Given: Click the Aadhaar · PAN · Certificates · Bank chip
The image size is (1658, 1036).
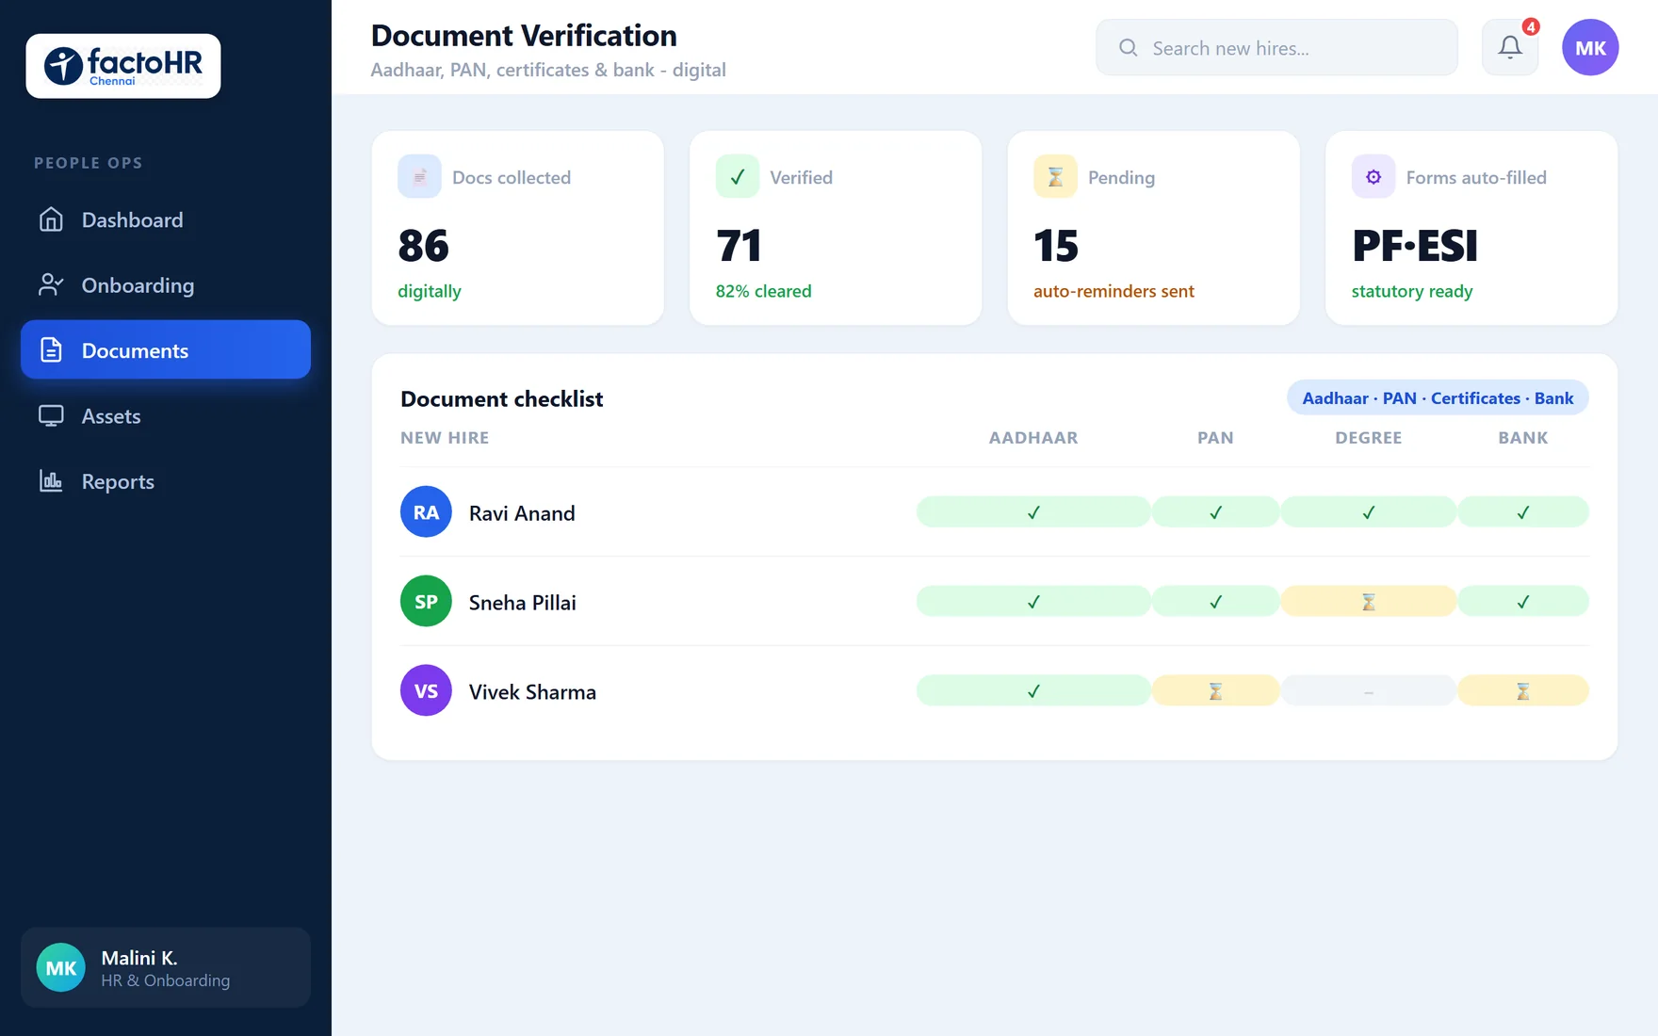Looking at the screenshot, I should [1438, 397].
